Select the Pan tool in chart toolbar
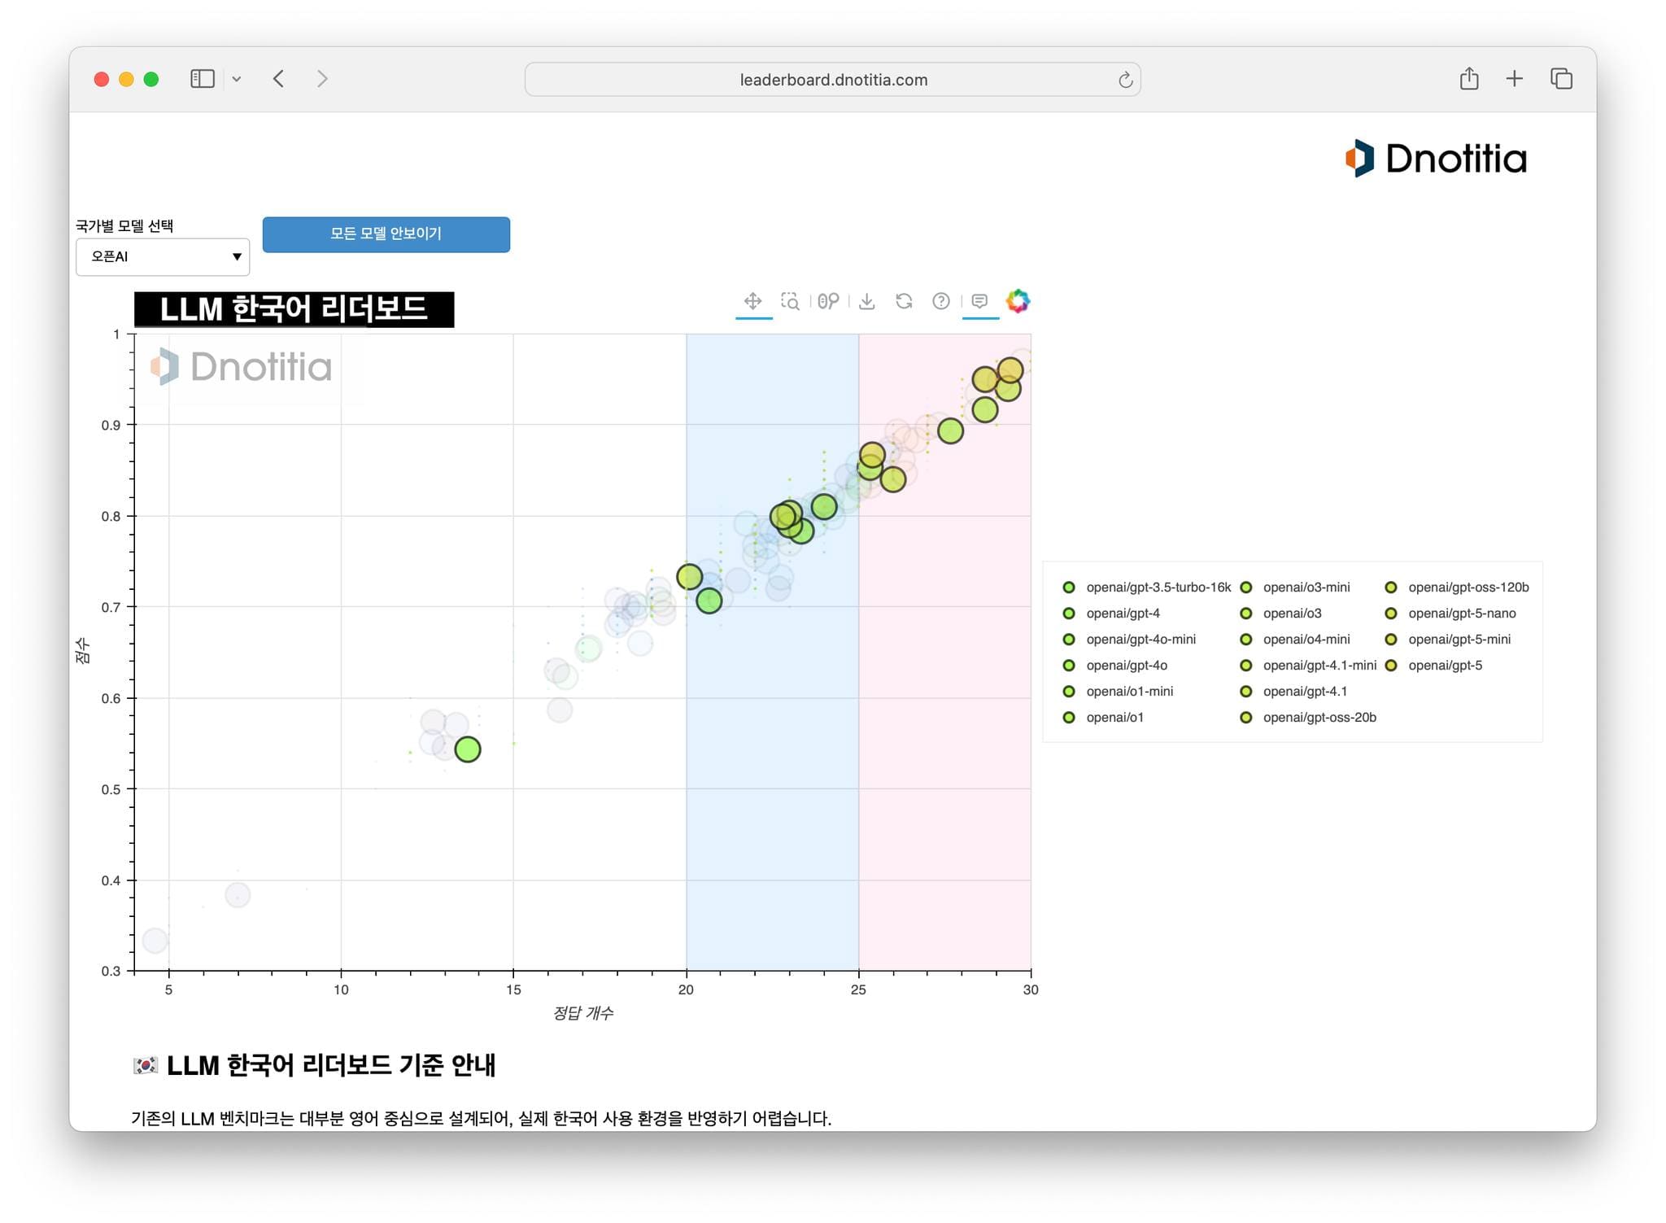This screenshot has width=1666, height=1223. pos(752,302)
